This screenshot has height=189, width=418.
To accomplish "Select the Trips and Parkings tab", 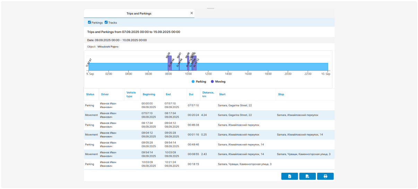I will pyautogui.click(x=139, y=13).
